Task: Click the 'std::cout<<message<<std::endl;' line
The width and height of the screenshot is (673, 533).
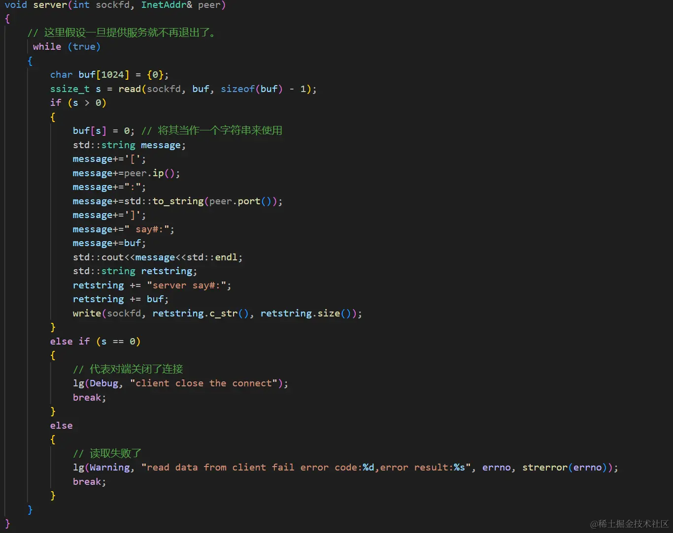Action: coord(158,257)
